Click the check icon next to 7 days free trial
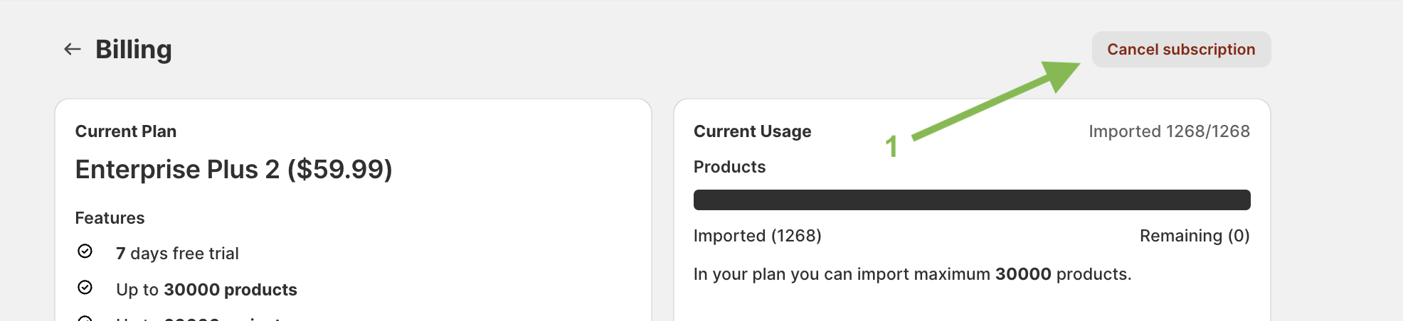Viewport: 1403px width, 321px height. coord(85,251)
